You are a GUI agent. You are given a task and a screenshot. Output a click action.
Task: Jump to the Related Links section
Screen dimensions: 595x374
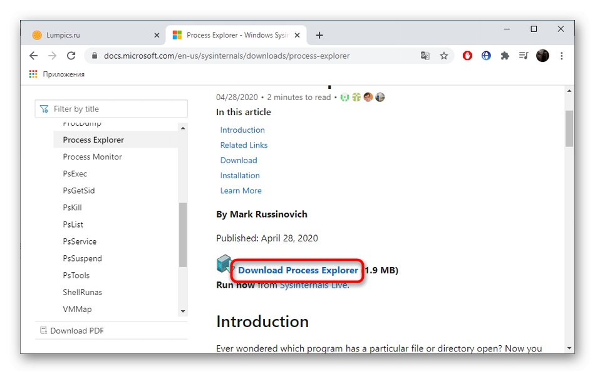tap(244, 145)
